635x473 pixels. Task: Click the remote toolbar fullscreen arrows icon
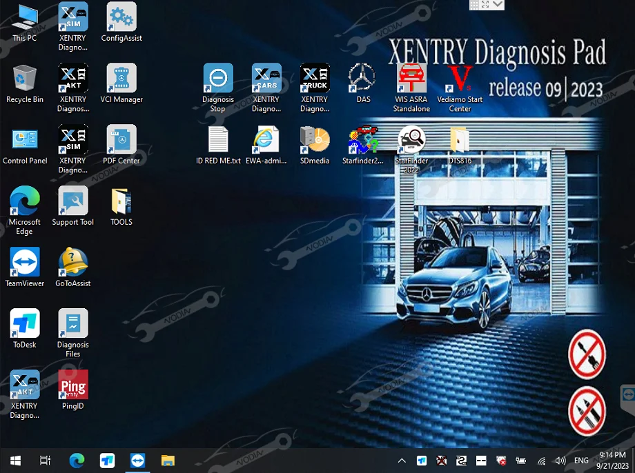pyautogui.click(x=485, y=4)
